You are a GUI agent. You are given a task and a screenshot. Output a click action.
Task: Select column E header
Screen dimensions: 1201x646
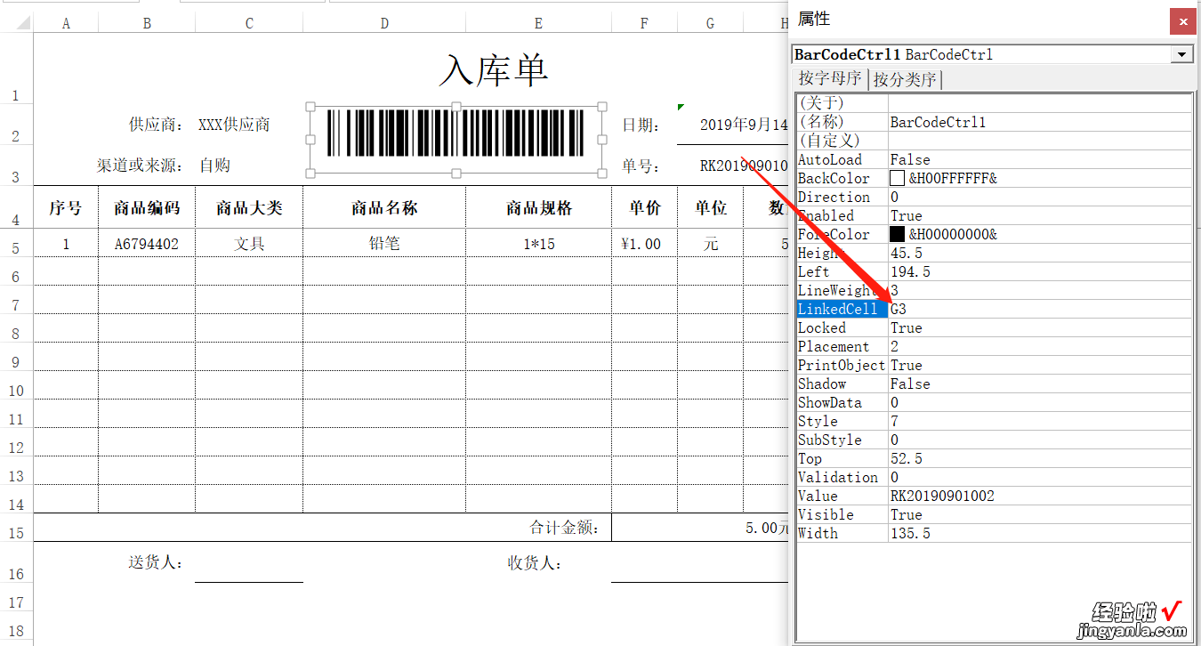coord(538,23)
